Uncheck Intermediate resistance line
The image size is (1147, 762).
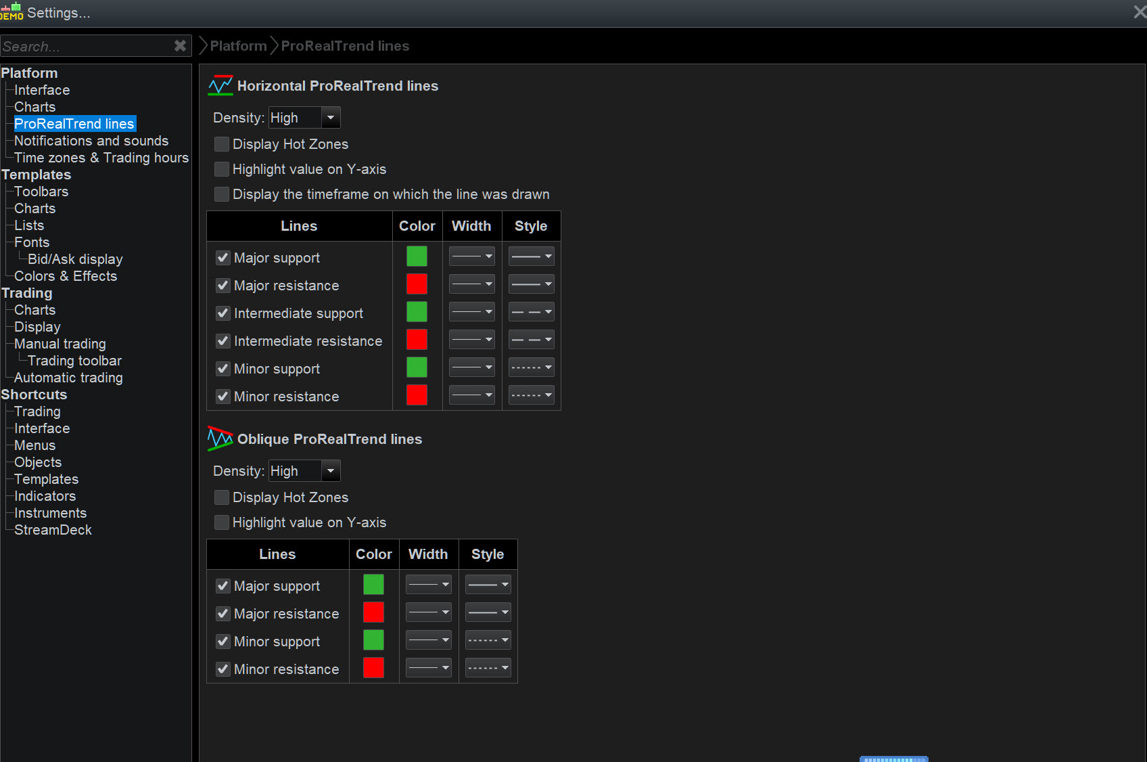coord(223,341)
